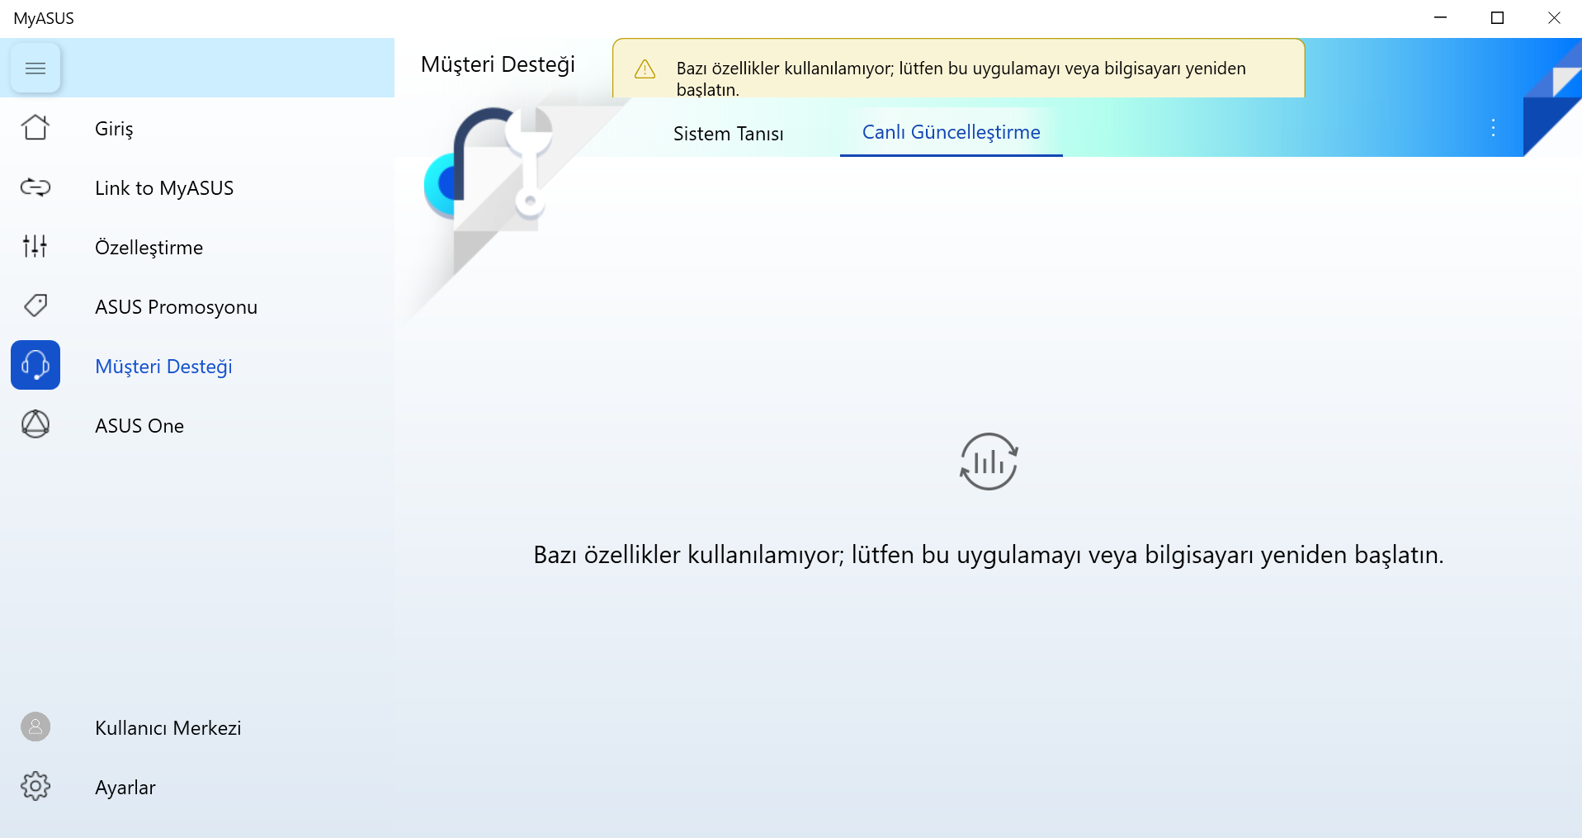Open ASUS One menu entry
1582x838 pixels.
[139, 426]
